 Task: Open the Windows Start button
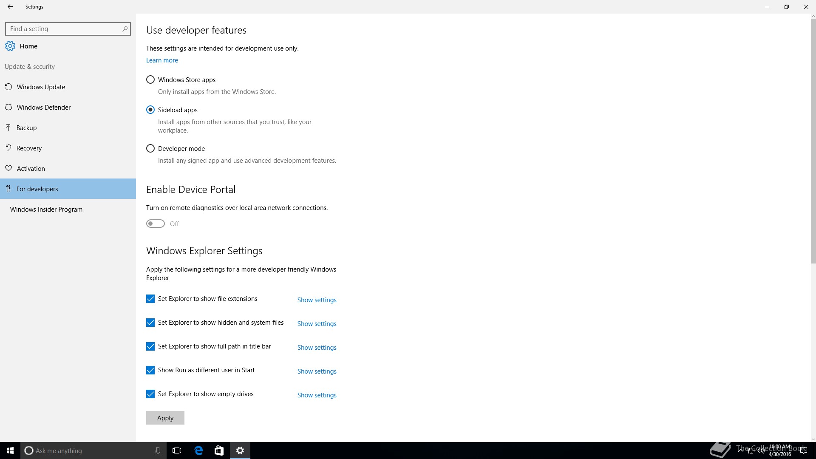(10, 450)
